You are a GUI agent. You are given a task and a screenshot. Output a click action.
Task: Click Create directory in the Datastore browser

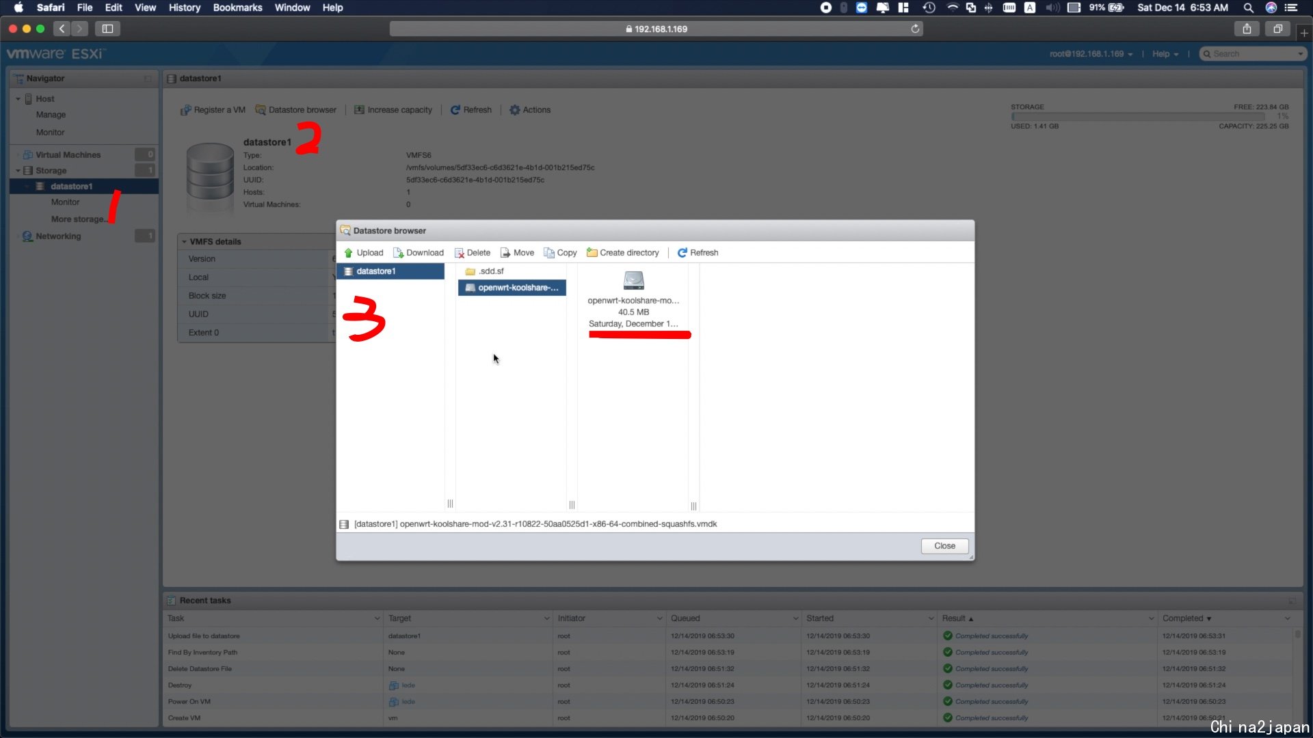click(623, 253)
